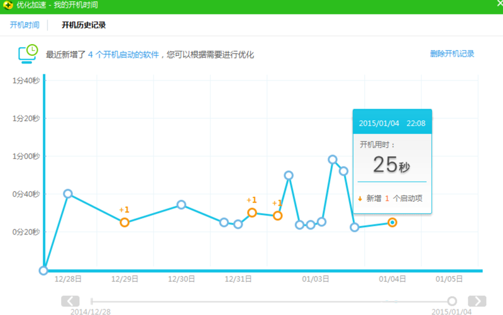The width and height of the screenshot is (503, 315).
Task: Click the +1 label above the 12/29日 point
Action: point(124,210)
